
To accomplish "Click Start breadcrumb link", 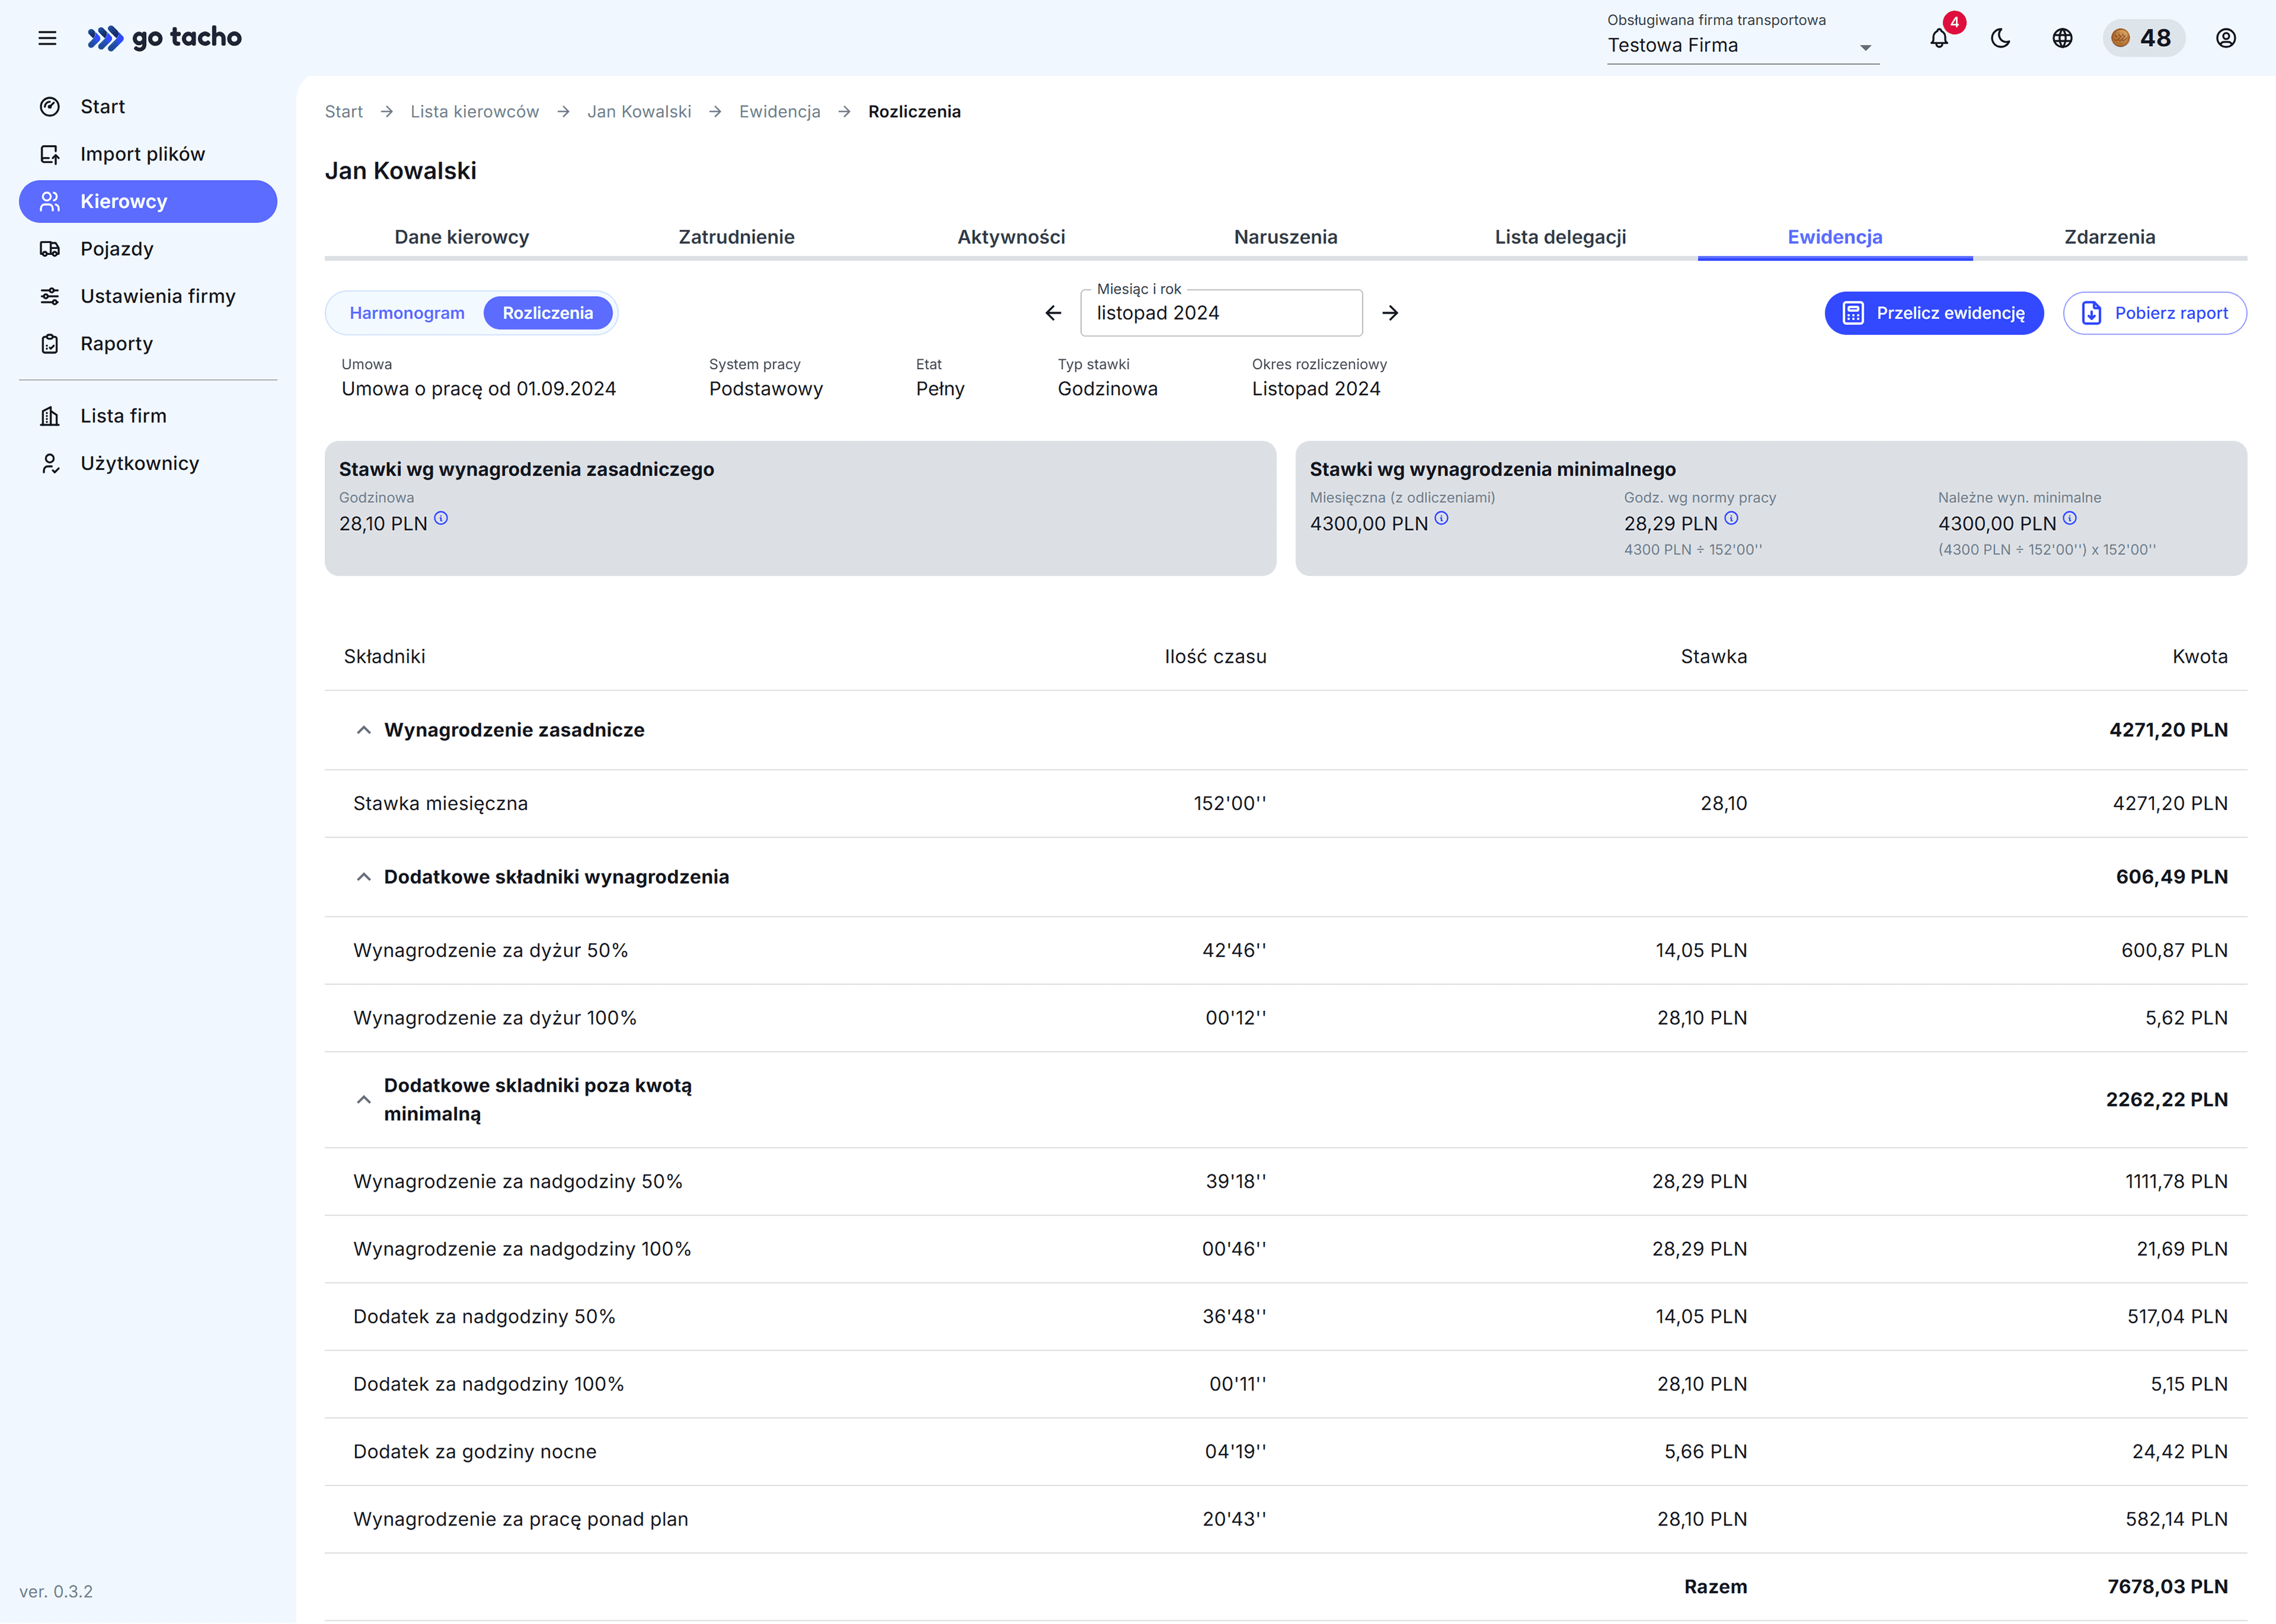I will pyautogui.click(x=344, y=112).
